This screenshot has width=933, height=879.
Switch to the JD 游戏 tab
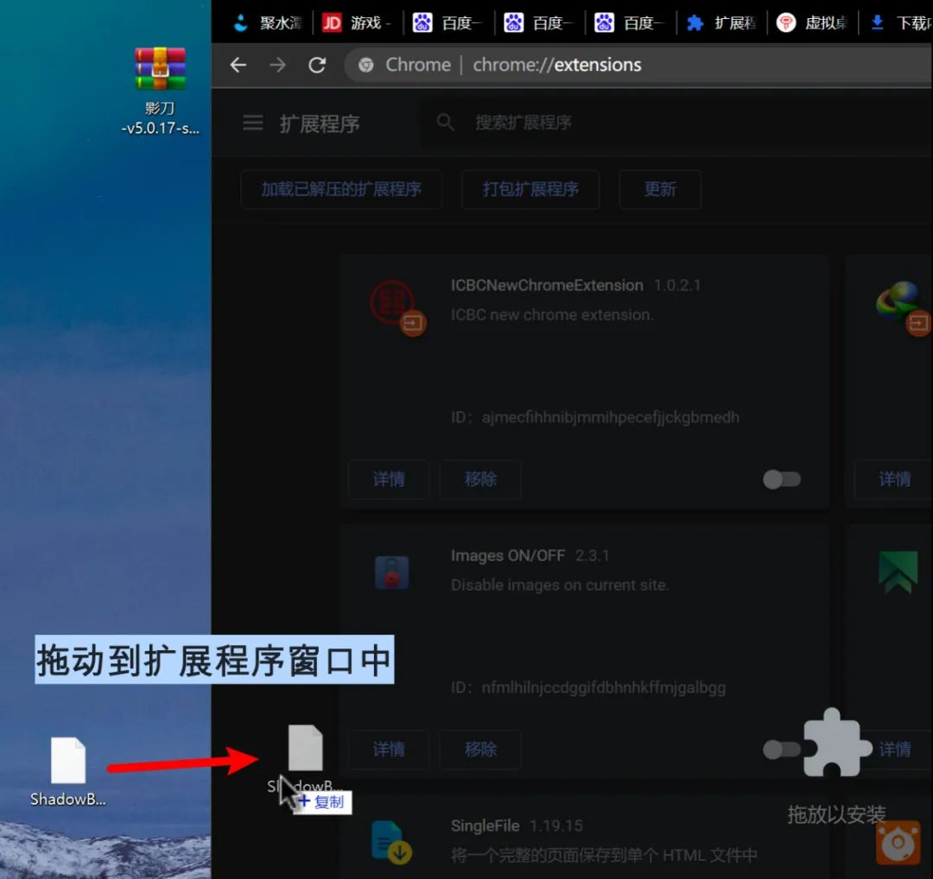pos(357,22)
